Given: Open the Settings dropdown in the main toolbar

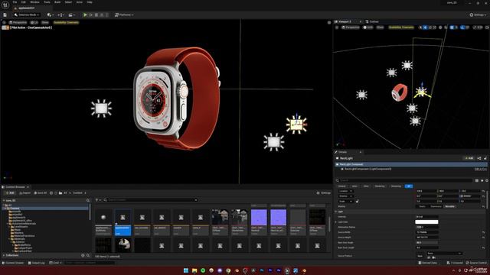Looking at the screenshot, I should point(478,15).
